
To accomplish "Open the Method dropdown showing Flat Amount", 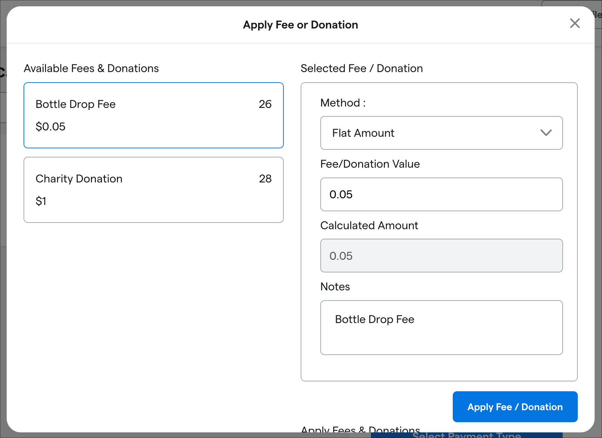I will point(441,133).
